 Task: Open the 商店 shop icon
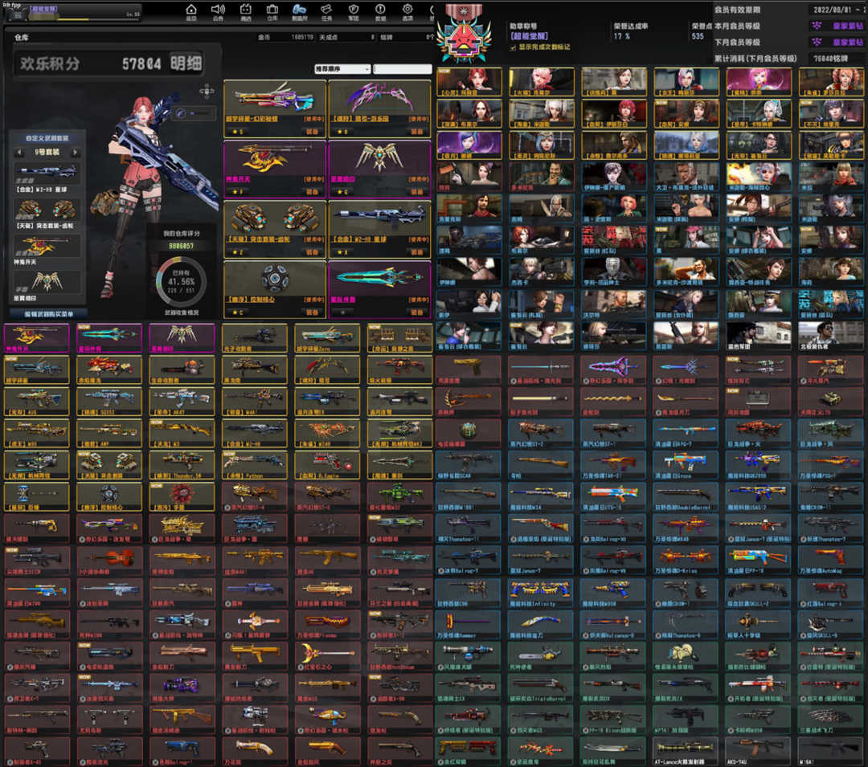(245, 10)
